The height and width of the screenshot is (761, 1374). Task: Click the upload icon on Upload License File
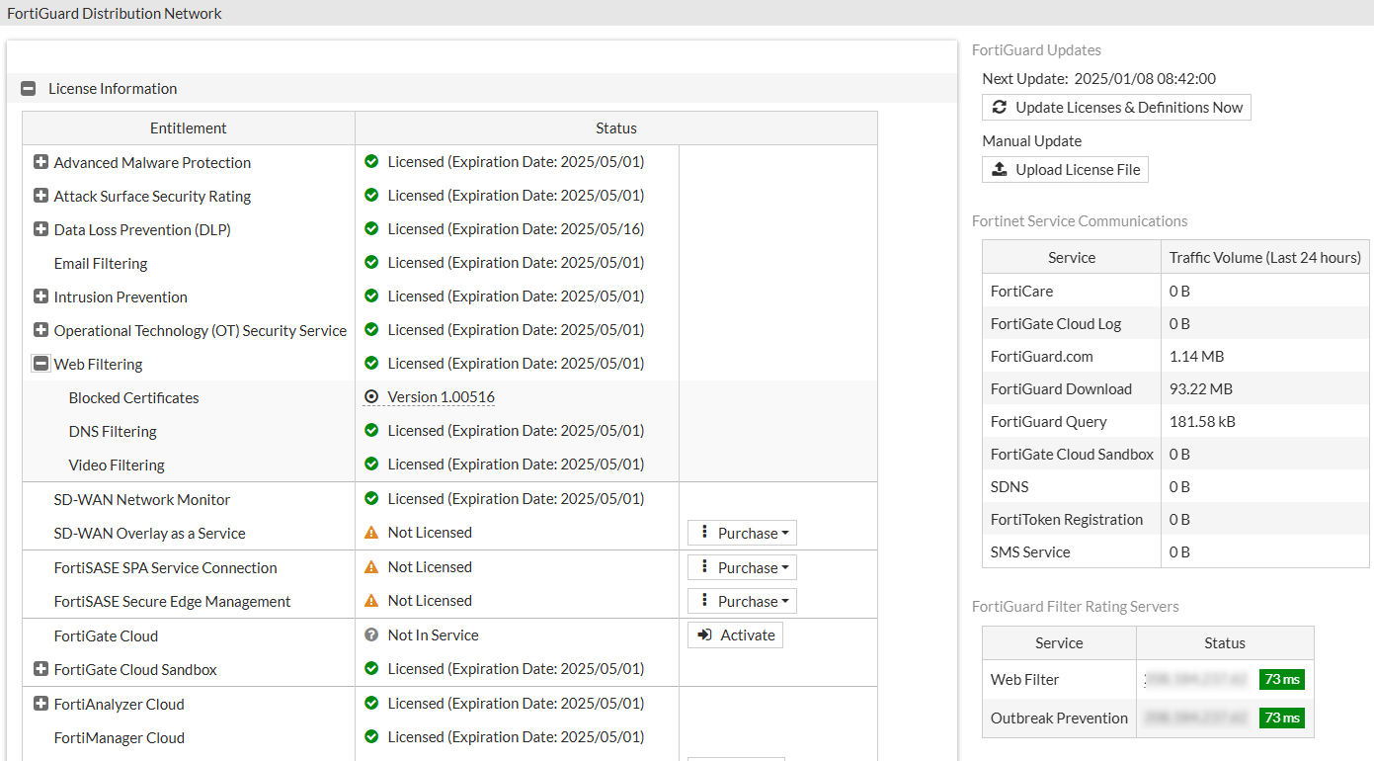(x=999, y=169)
